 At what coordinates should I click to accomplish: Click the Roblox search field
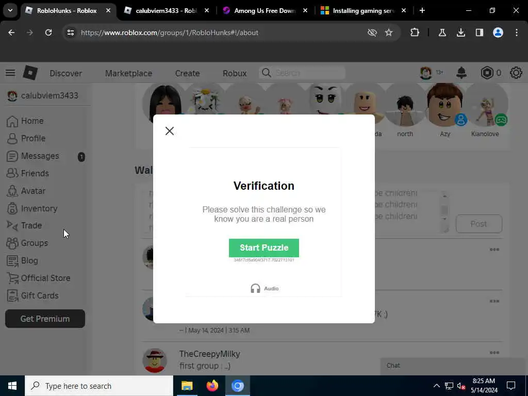click(x=302, y=73)
